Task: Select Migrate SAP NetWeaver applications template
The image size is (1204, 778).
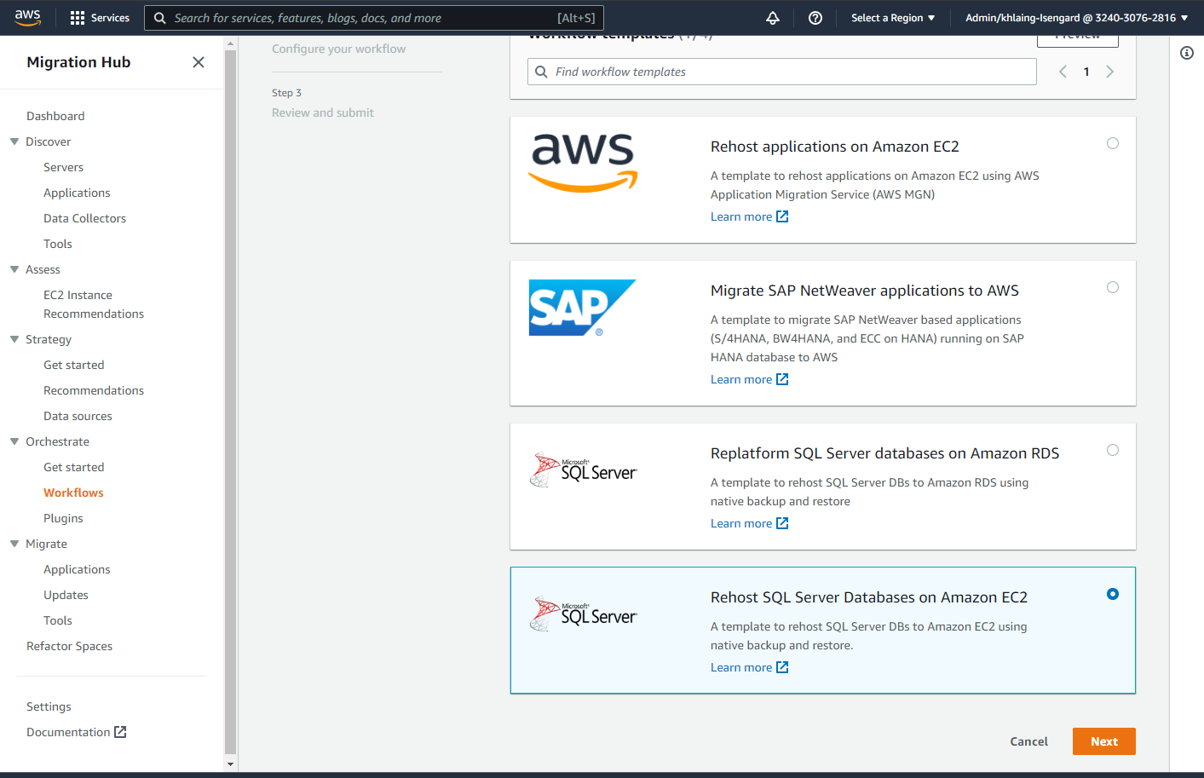Action: 1113,287
